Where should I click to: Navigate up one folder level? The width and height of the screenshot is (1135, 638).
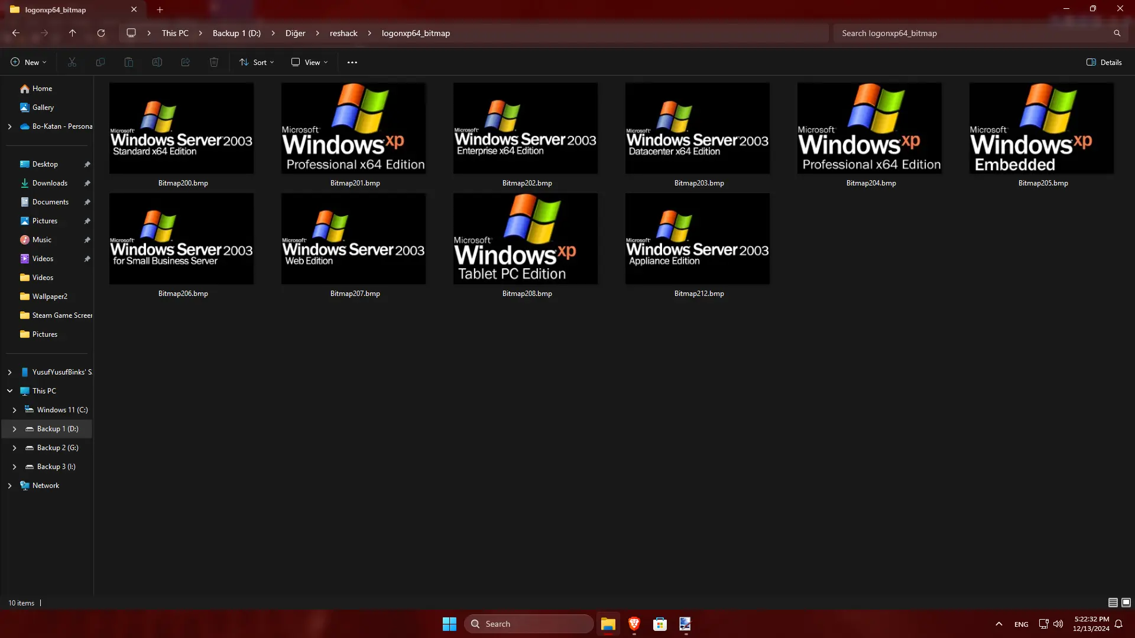pyautogui.click(x=72, y=33)
